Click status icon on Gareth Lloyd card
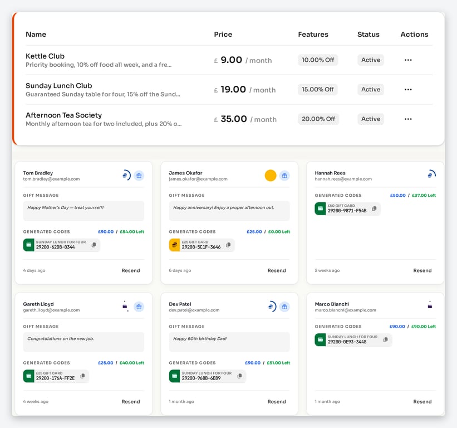The image size is (457, 428). [125, 307]
